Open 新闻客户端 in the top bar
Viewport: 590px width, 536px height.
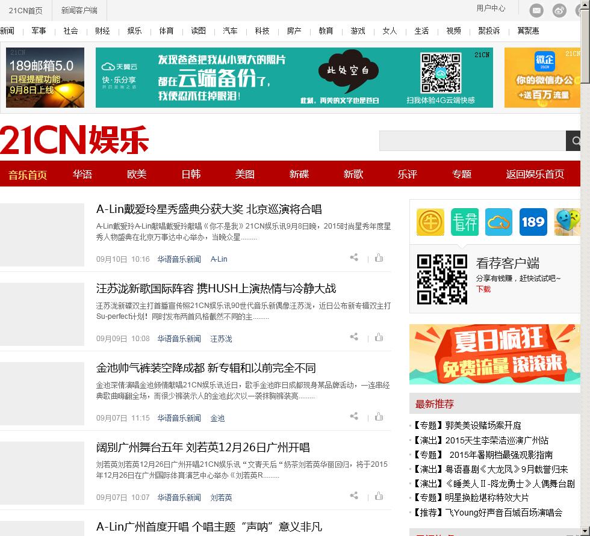click(79, 10)
